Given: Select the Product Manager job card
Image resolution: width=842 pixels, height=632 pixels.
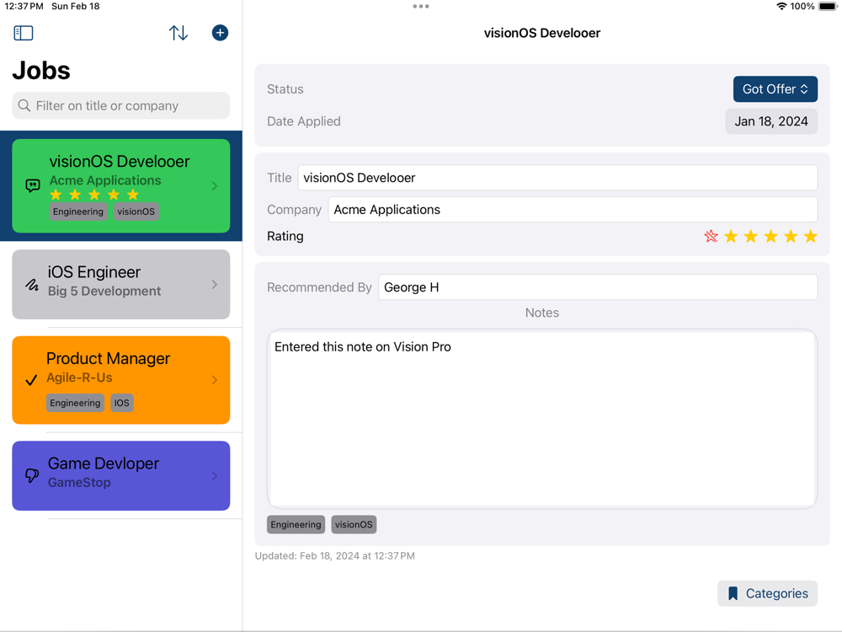Looking at the screenshot, I should point(120,380).
